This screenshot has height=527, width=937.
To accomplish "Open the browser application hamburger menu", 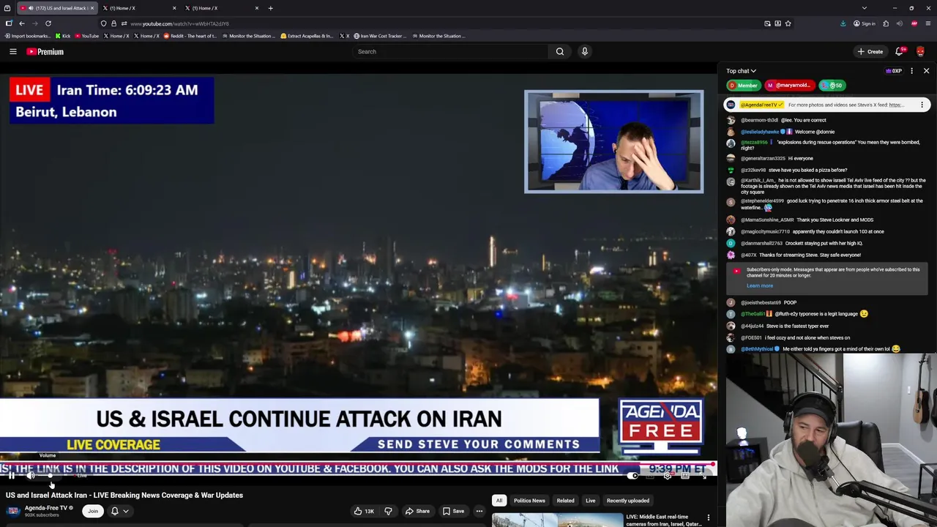I will 928,23.
